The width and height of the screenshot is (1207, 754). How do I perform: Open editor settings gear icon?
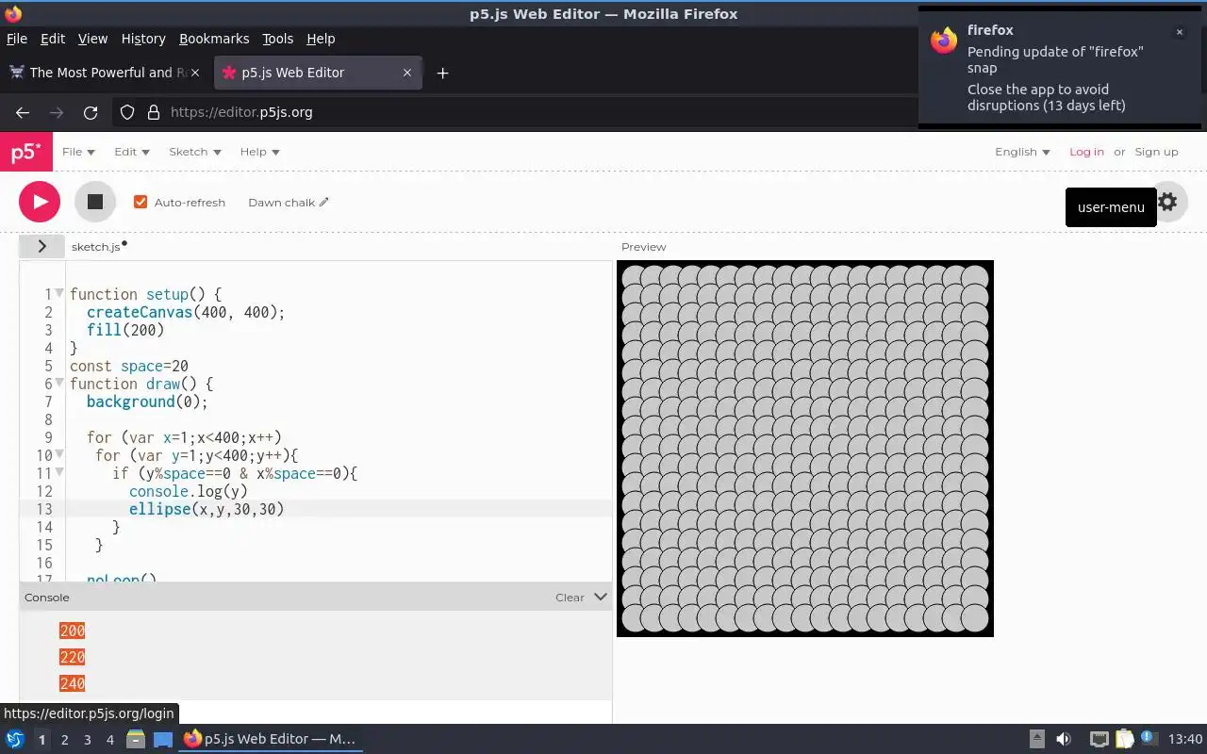point(1167,202)
